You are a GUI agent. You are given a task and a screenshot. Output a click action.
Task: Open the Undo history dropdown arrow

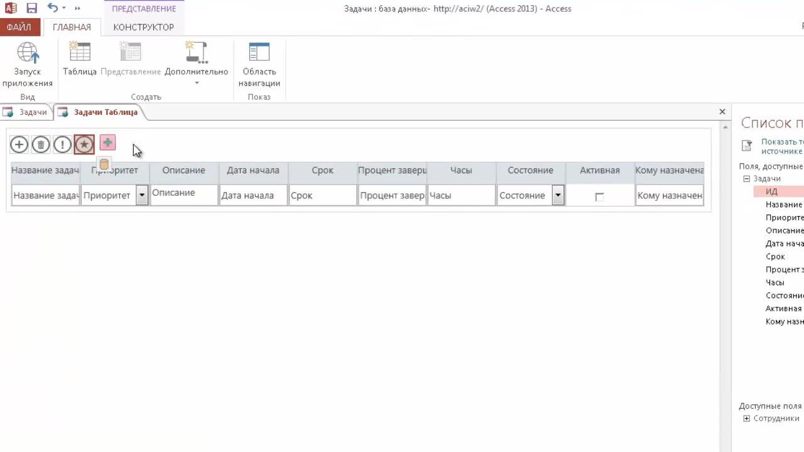64,9
